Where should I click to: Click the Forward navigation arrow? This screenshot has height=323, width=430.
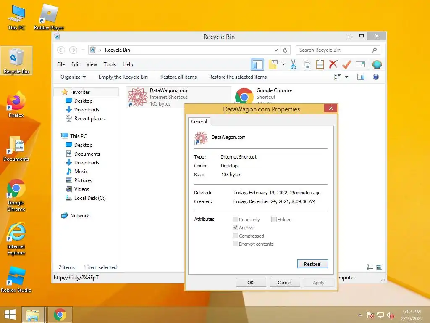(x=73, y=50)
